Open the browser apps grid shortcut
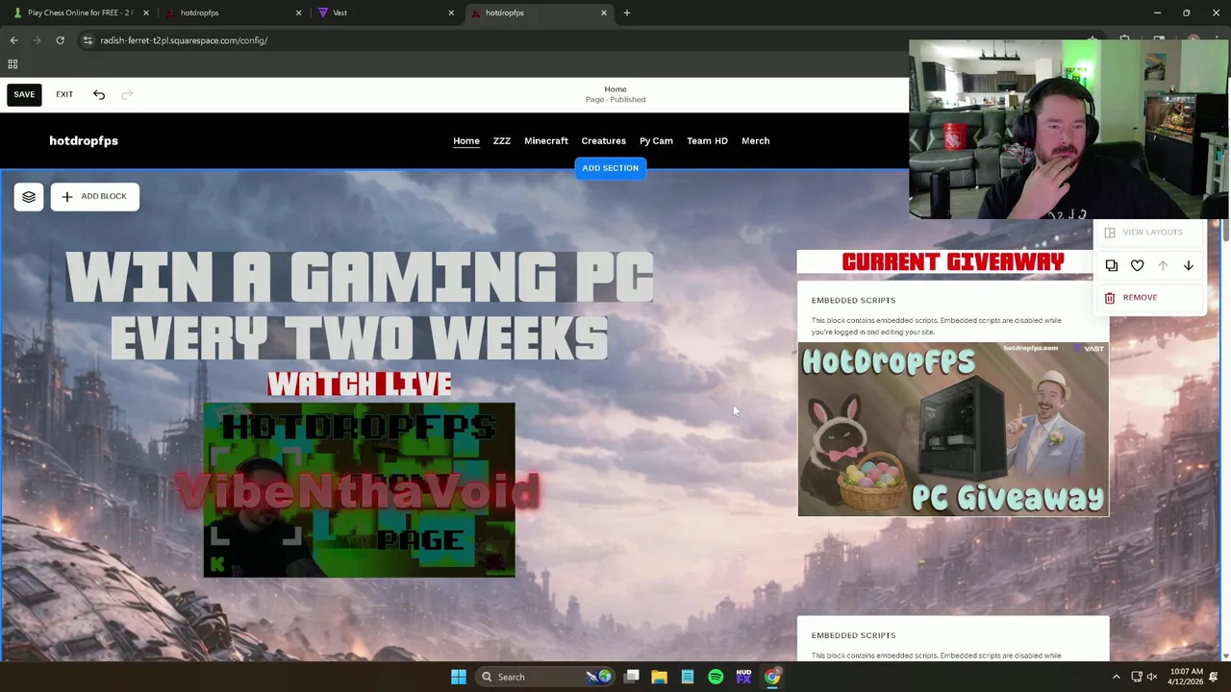This screenshot has height=692, width=1231. point(13,64)
